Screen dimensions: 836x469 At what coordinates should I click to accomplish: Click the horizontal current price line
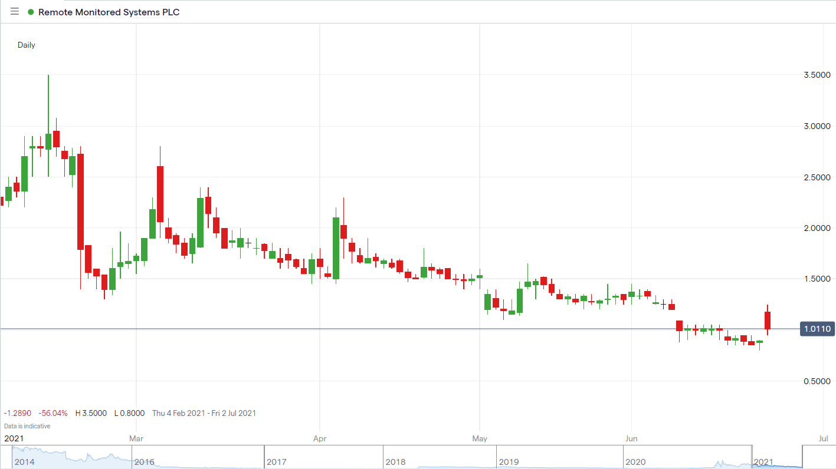[x=399, y=329]
